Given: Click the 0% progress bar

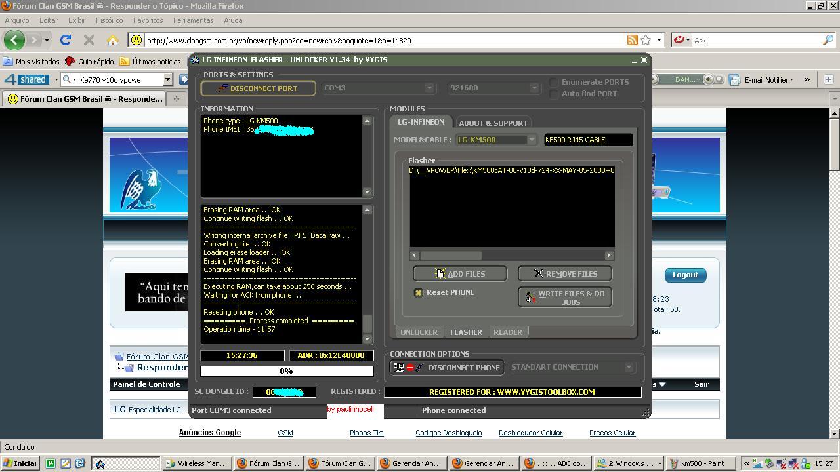Looking at the screenshot, I should coord(287,371).
